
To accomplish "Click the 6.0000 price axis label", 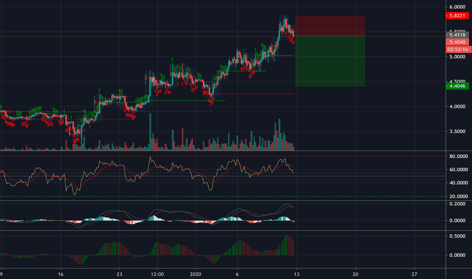I will [x=457, y=7].
